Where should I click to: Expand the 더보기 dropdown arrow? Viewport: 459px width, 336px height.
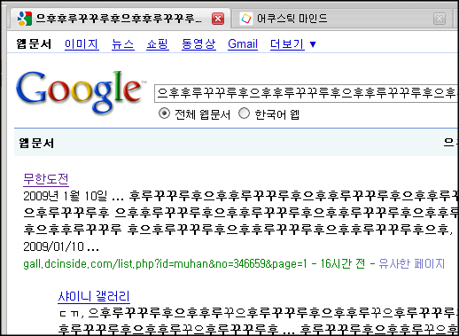click(x=313, y=44)
